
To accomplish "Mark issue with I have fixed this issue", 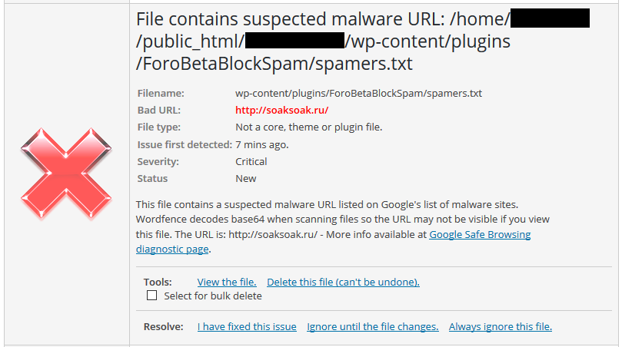I will coord(247,327).
